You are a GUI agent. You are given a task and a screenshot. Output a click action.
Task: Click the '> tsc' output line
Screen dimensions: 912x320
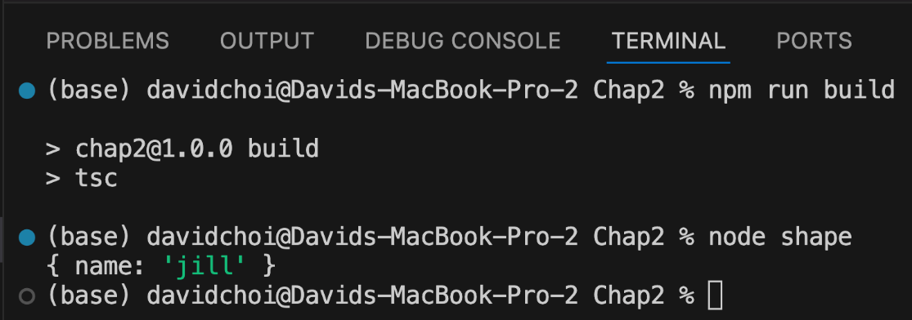[82, 178]
